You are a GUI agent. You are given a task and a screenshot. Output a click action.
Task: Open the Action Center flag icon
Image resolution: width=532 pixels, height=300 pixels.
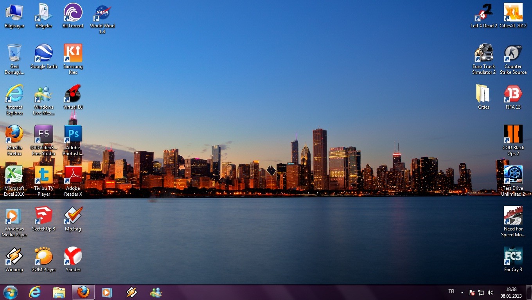(472, 293)
